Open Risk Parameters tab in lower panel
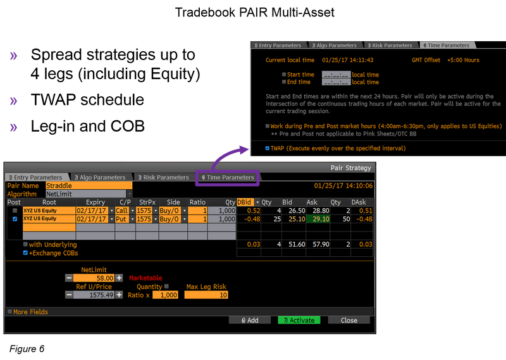 (x=163, y=178)
